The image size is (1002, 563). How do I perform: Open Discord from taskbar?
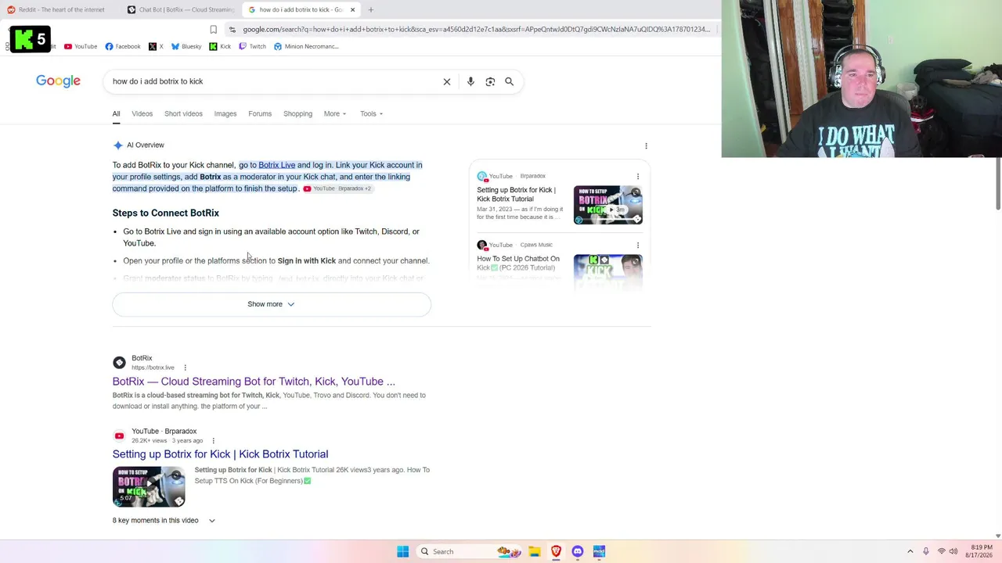578,551
